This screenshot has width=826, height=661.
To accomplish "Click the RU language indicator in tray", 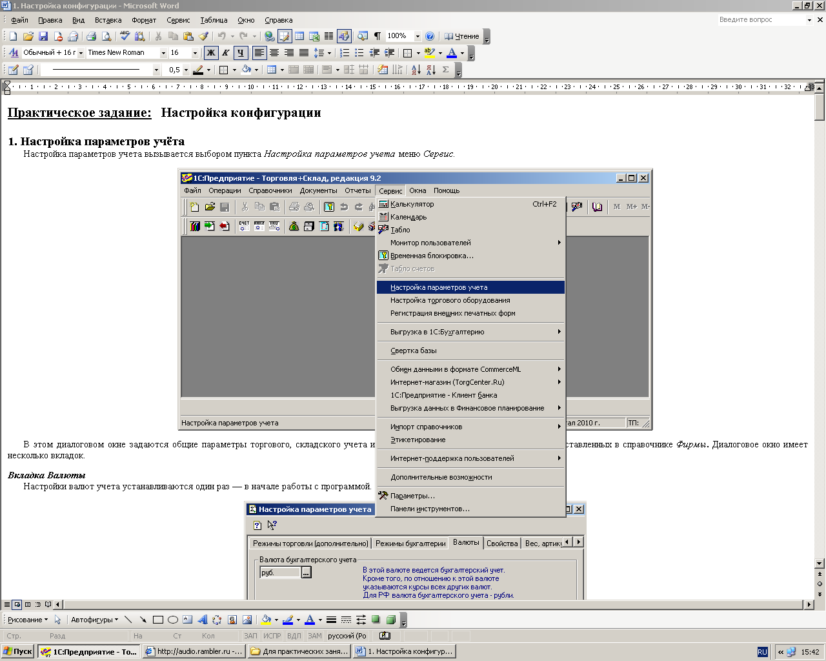I will (x=762, y=652).
